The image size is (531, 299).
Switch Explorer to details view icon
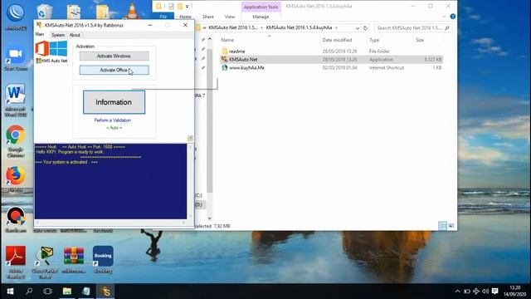[x=442, y=226]
